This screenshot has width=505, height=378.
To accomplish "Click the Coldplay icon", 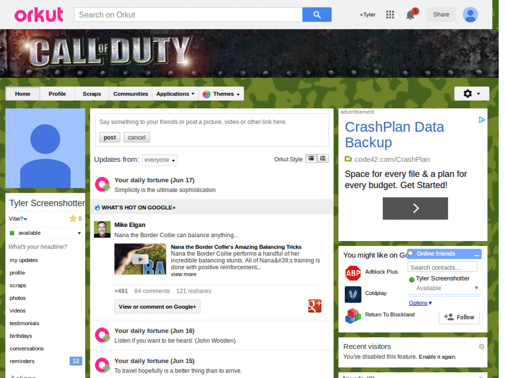I will [x=353, y=294].
